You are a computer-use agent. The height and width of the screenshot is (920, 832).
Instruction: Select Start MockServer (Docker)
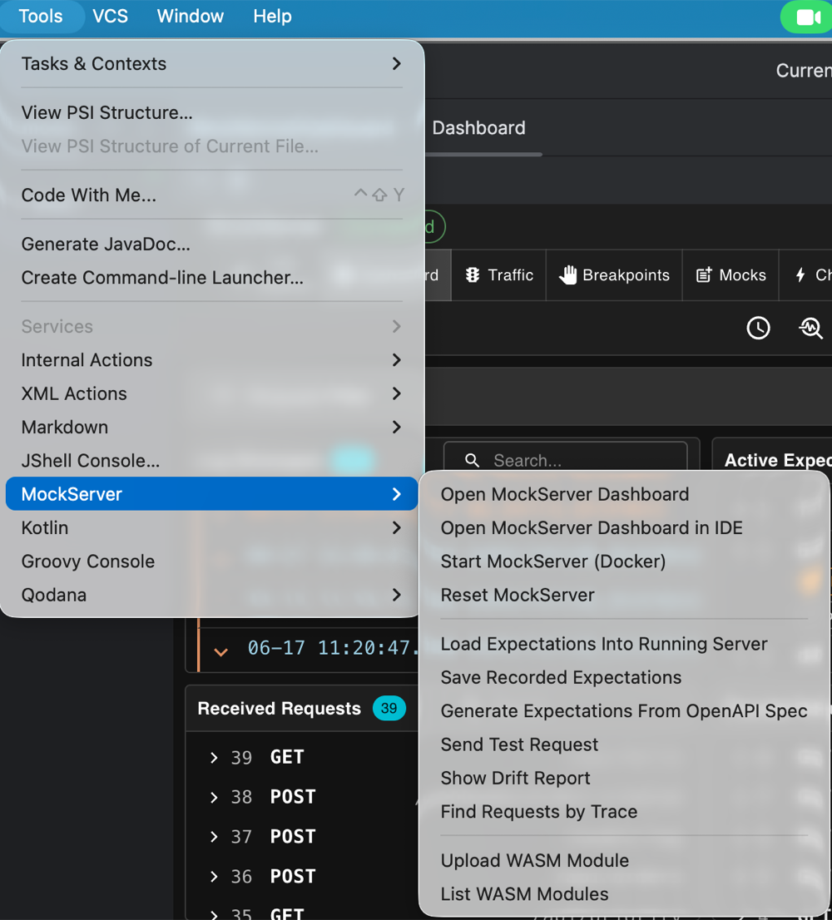[624, 561]
